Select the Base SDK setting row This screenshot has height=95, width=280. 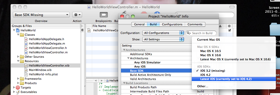(156, 71)
